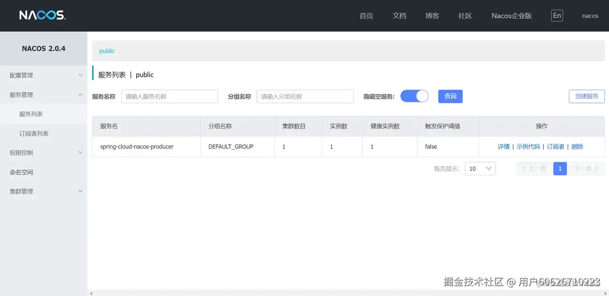The height and width of the screenshot is (296, 609).
Task: Open 命名空间 in the sidebar
Action: (43, 172)
